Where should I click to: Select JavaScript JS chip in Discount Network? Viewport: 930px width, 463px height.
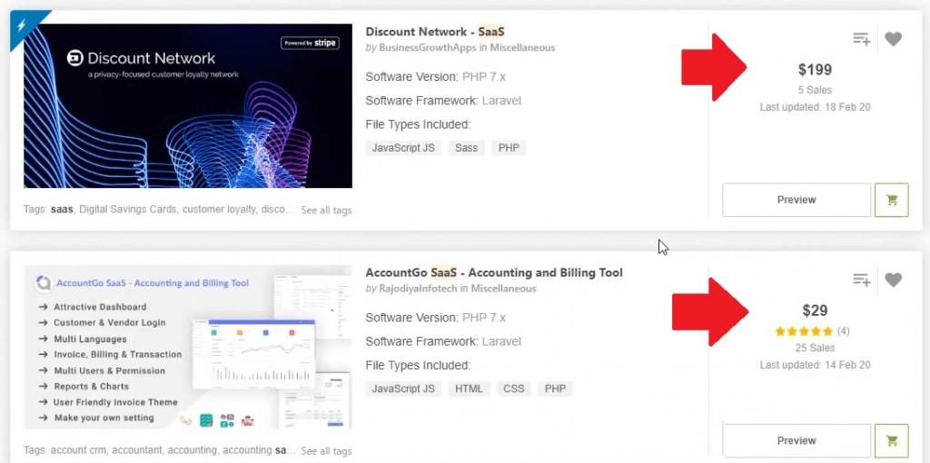[x=403, y=148]
